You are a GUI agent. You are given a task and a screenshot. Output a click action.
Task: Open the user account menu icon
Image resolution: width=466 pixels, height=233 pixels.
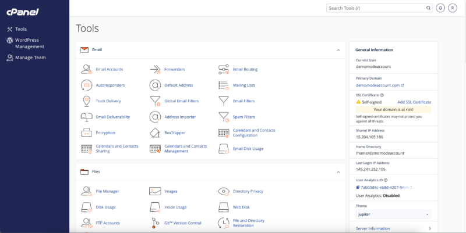453,8
